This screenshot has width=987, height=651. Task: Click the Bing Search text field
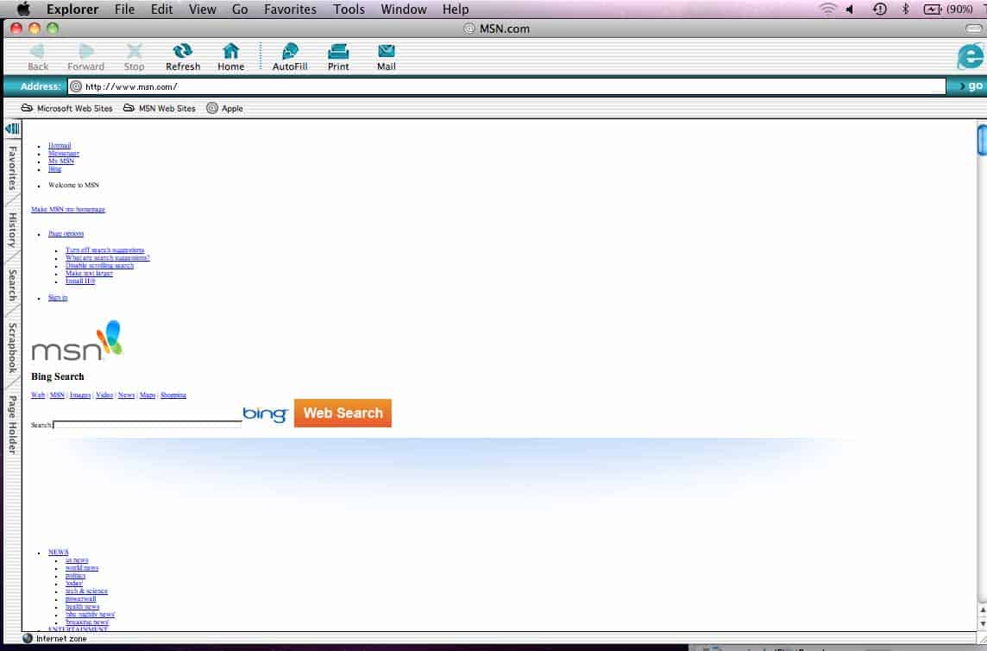click(x=148, y=425)
